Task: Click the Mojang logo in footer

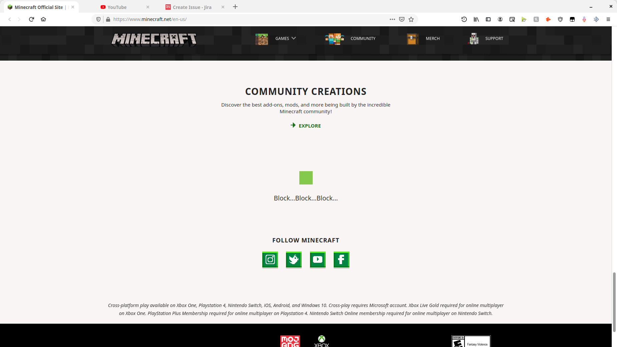Action: tap(290, 341)
